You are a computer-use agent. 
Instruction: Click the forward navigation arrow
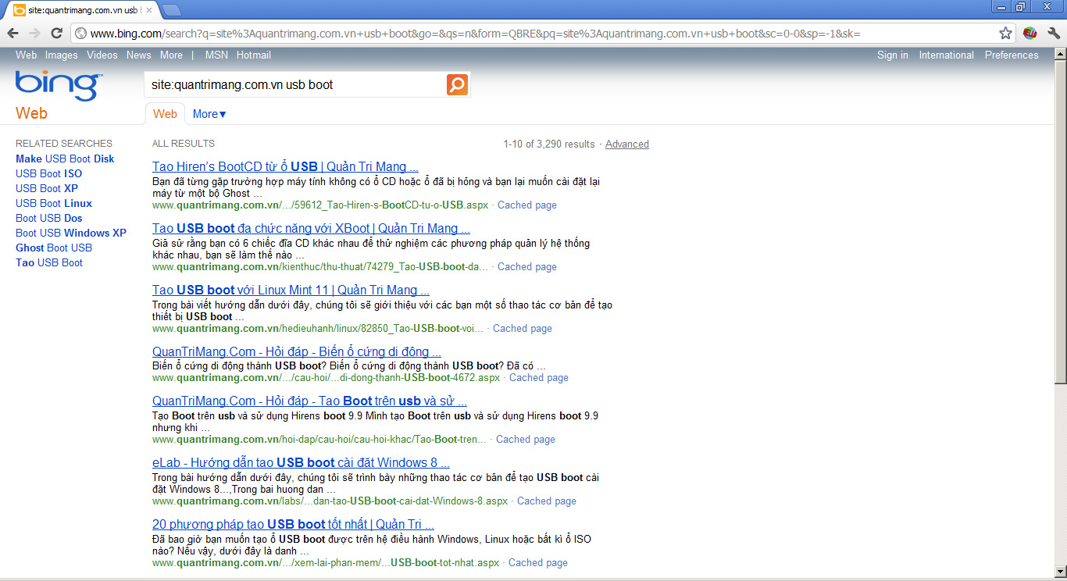(x=34, y=33)
